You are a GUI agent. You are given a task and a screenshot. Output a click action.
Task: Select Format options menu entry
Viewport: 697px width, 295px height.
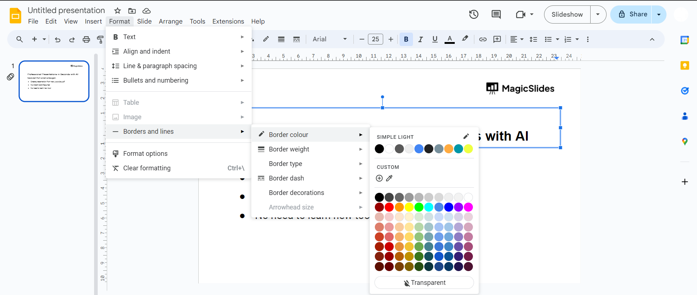click(x=145, y=154)
